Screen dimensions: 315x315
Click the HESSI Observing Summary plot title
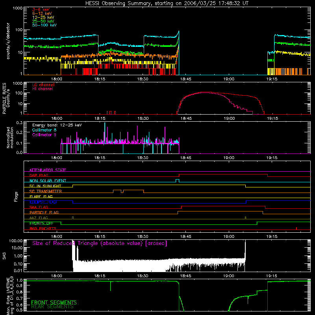click(167, 4)
